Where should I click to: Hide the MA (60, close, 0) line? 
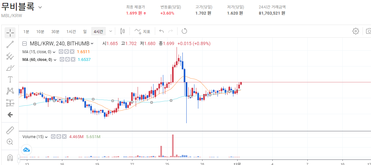click(x=62, y=60)
